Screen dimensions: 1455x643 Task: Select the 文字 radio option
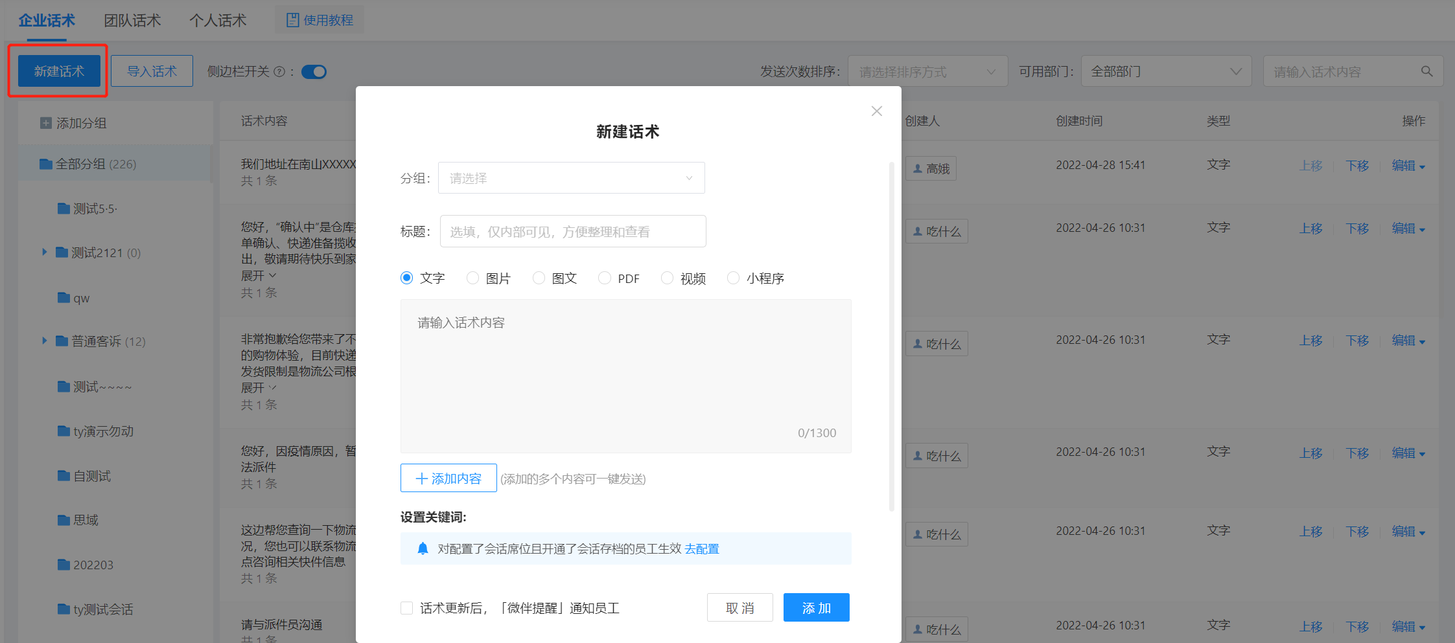point(407,278)
